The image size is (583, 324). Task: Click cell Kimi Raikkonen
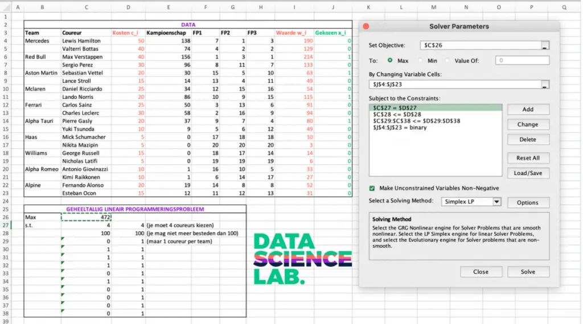coord(87,177)
